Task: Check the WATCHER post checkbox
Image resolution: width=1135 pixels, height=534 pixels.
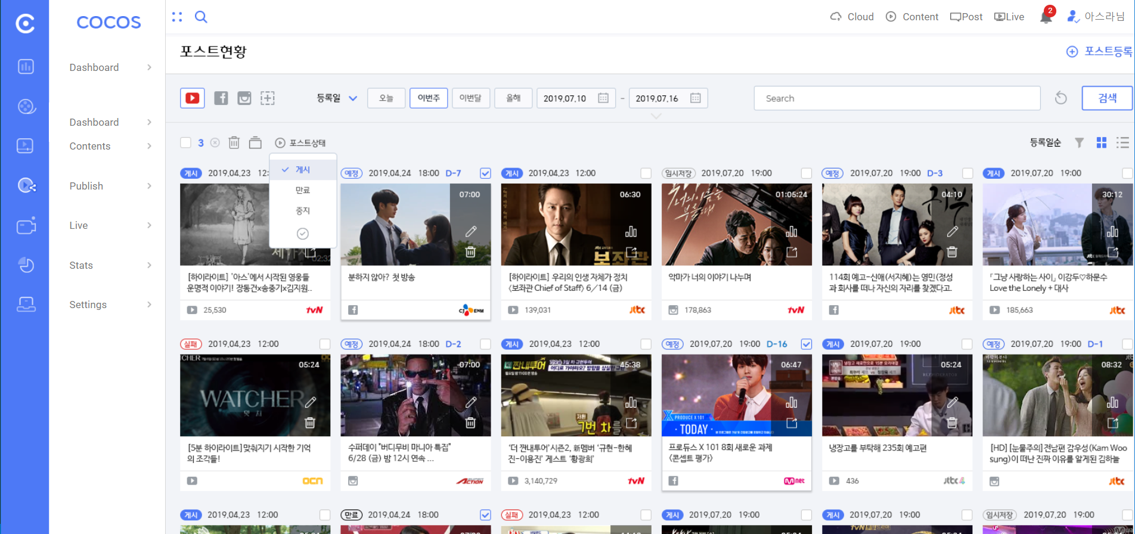Action: coord(325,344)
